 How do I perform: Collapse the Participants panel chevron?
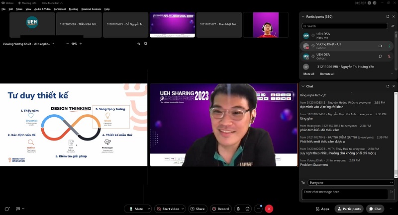[x=303, y=17]
